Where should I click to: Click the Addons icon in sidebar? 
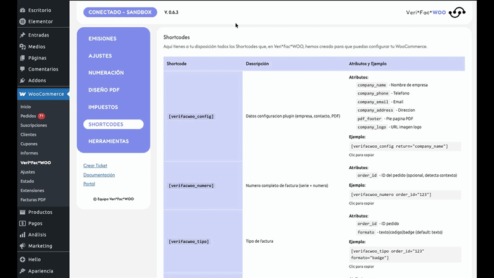pyautogui.click(x=22, y=80)
